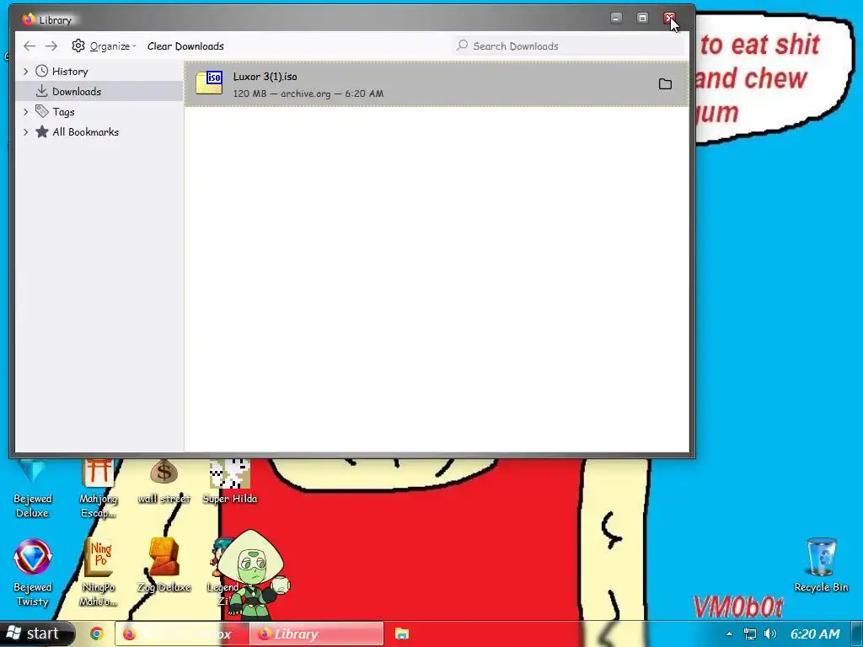Screen dimensions: 863x647
Task: Launch Chrome from the taskbar
Action: click(97, 634)
